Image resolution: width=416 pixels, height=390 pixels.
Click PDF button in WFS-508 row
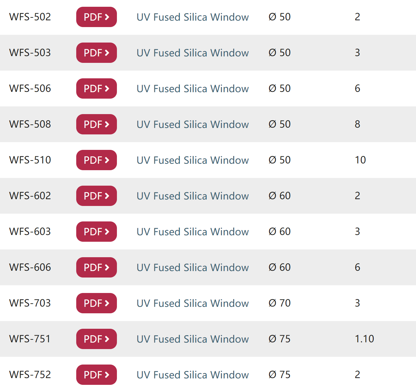click(96, 124)
